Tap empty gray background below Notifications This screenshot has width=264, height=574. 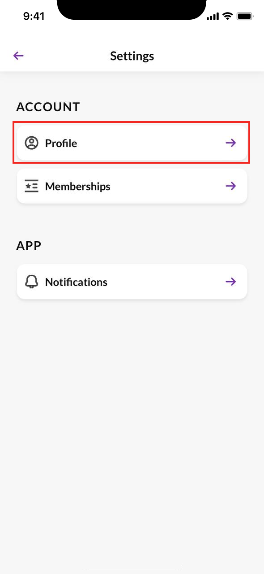tap(132, 426)
